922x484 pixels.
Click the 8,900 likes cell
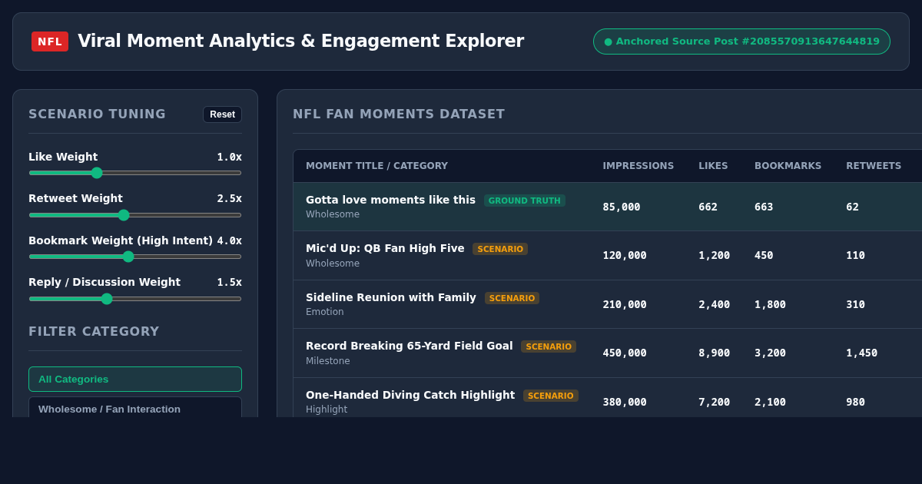715,353
